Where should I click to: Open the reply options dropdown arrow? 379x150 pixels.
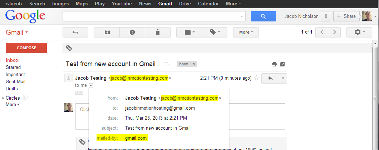click(283, 78)
